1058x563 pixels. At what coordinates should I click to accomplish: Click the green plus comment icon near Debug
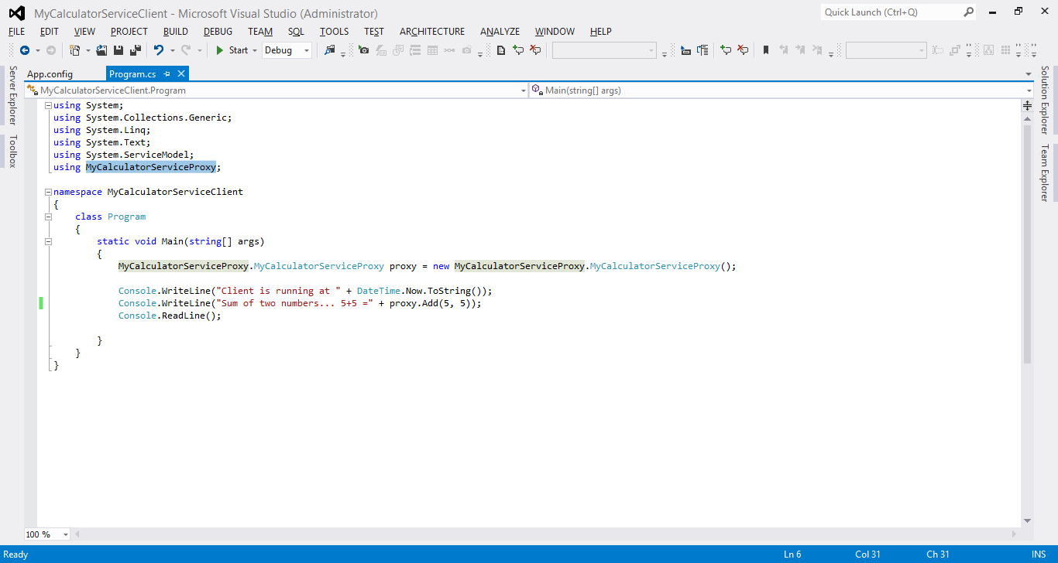tap(518, 50)
